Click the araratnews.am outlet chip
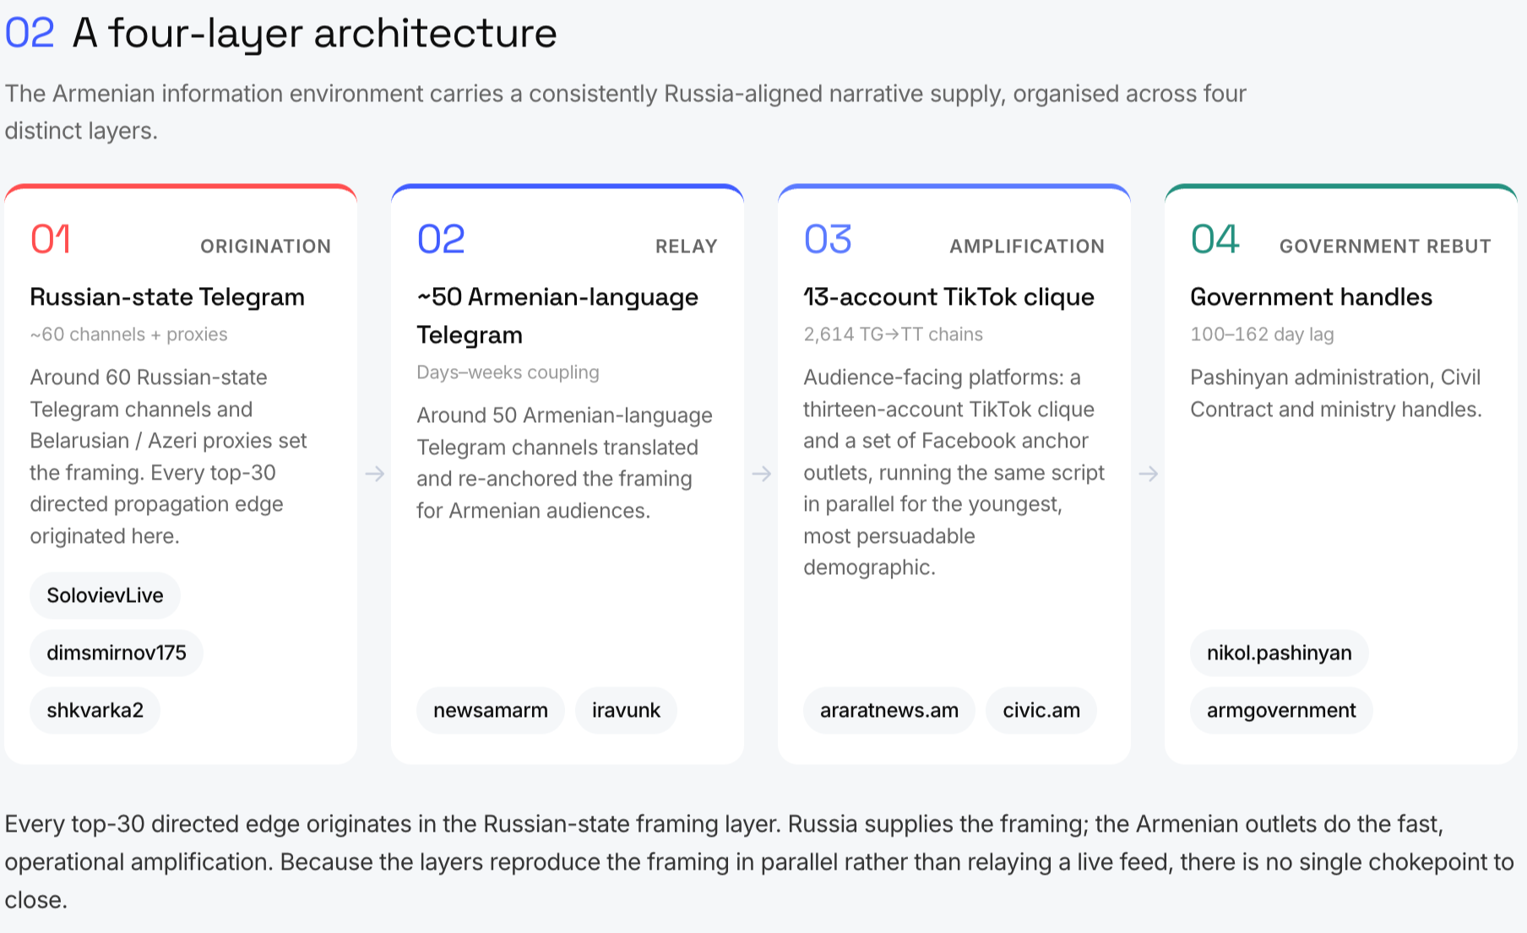The height and width of the screenshot is (933, 1527). (889, 710)
